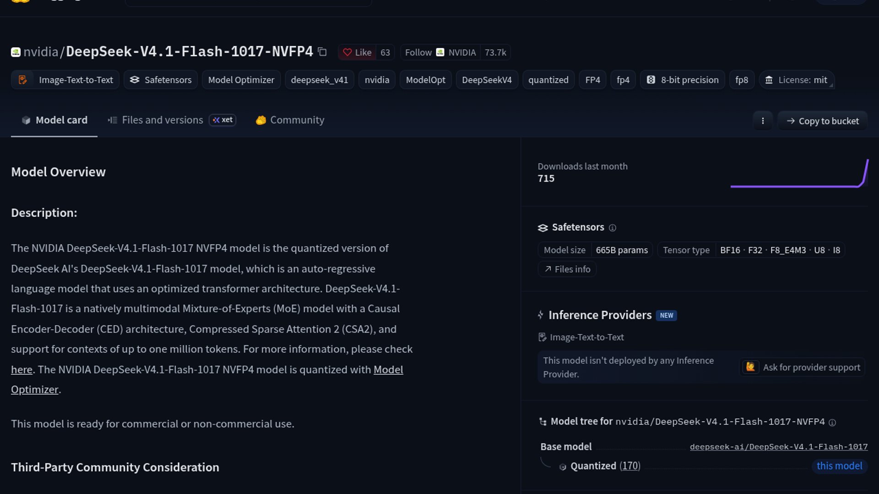Click model tree info circle icon
The image size is (879, 494).
pos(832,423)
